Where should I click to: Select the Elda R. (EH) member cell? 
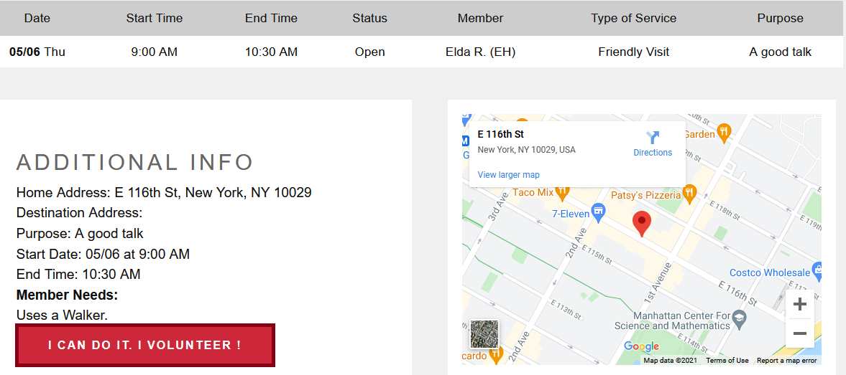480,52
